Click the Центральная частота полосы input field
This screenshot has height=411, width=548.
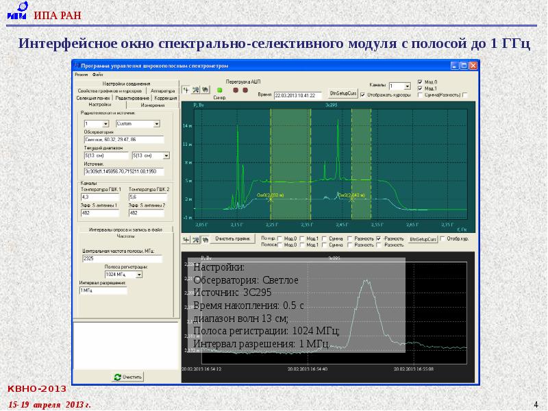(x=121, y=259)
